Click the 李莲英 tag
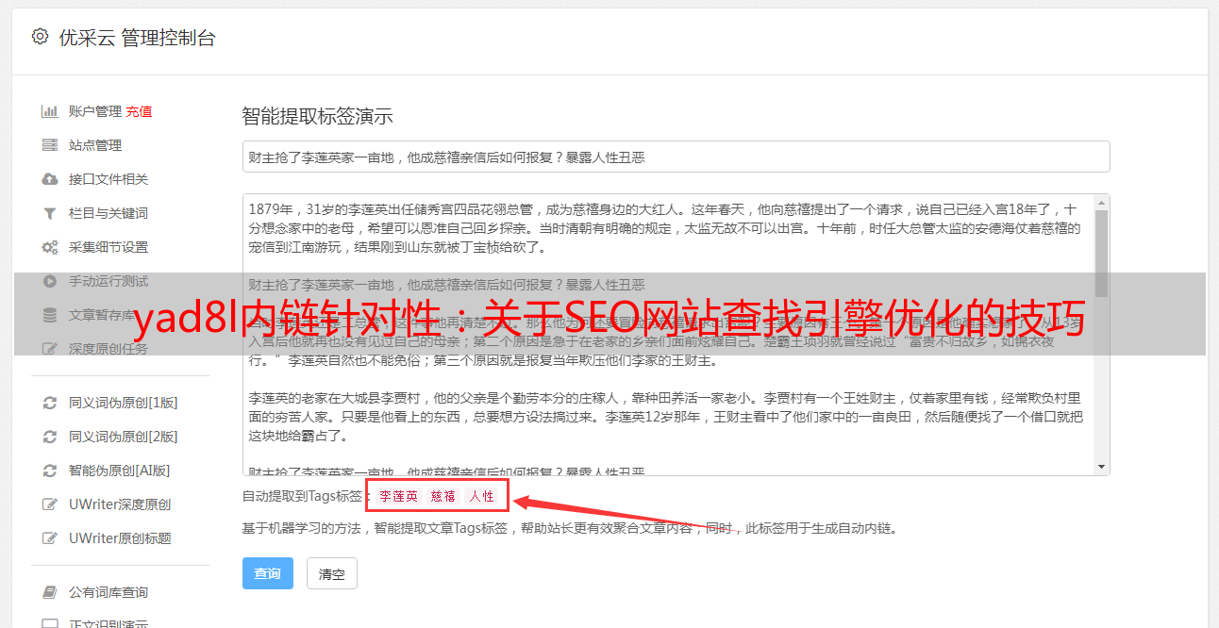 pyautogui.click(x=398, y=496)
